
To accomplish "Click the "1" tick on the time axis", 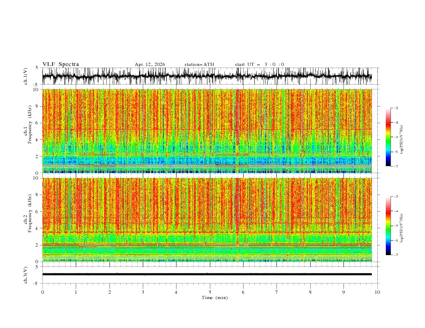I will click(x=76, y=292).
